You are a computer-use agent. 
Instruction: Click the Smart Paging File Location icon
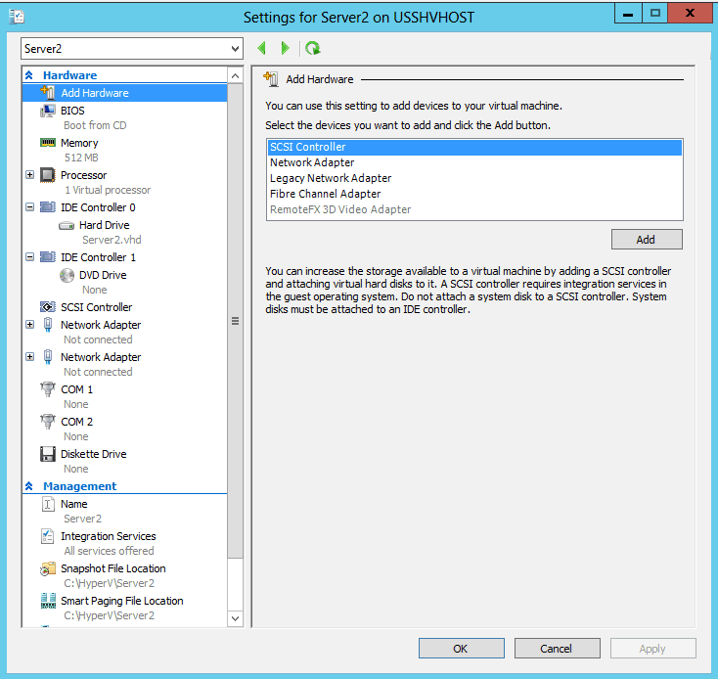pos(48,601)
